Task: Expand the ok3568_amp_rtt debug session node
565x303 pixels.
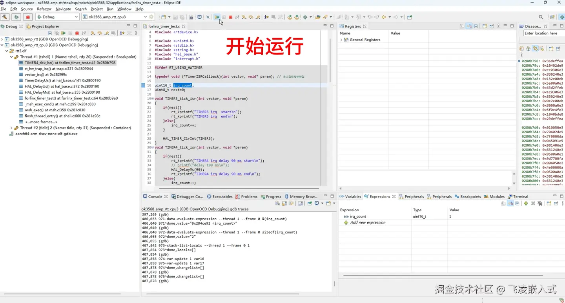Action: pyautogui.click(x=2, y=39)
